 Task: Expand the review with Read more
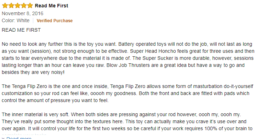[x=19, y=138]
